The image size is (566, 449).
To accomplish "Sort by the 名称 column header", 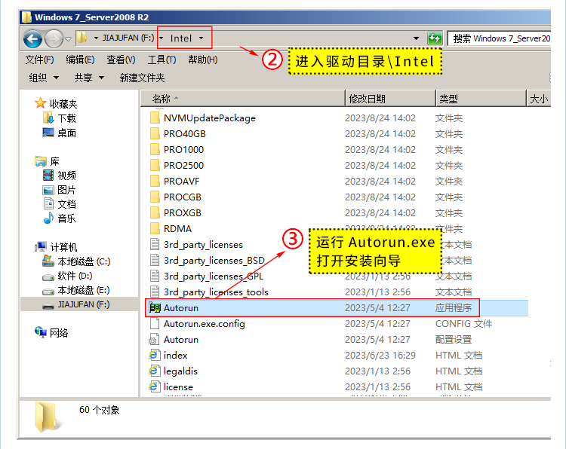I will [242, 99].
